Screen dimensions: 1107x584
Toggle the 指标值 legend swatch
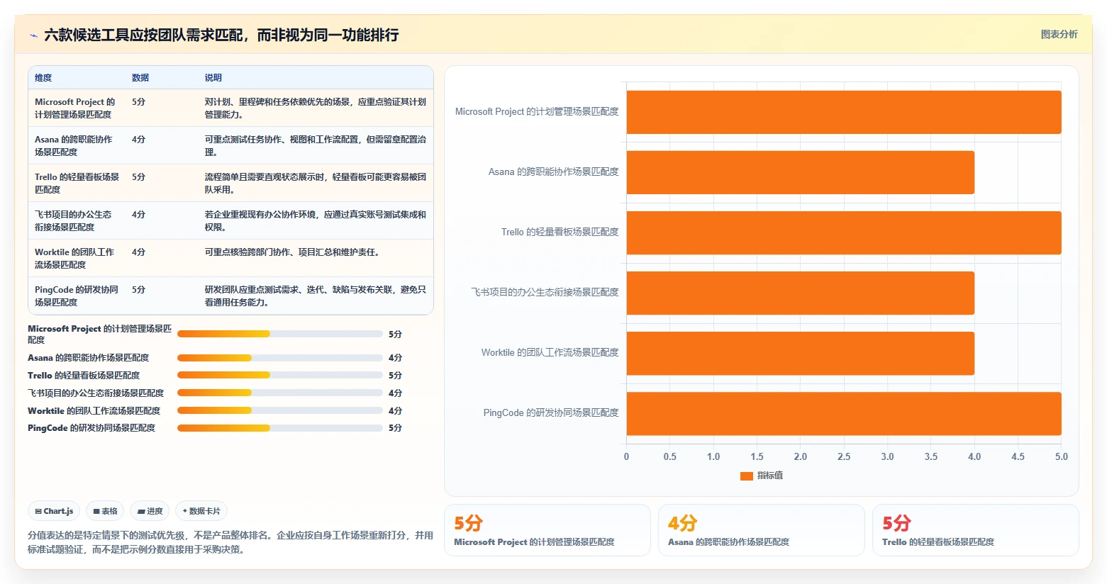coord(746,476)
